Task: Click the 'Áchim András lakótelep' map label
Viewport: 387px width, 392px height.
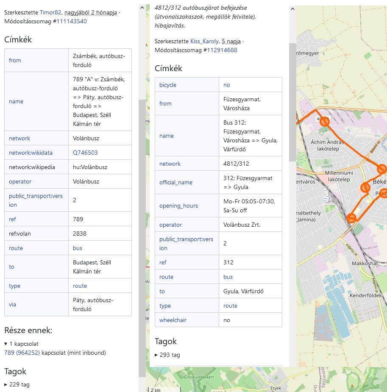Action: click(x=328, y=145)
